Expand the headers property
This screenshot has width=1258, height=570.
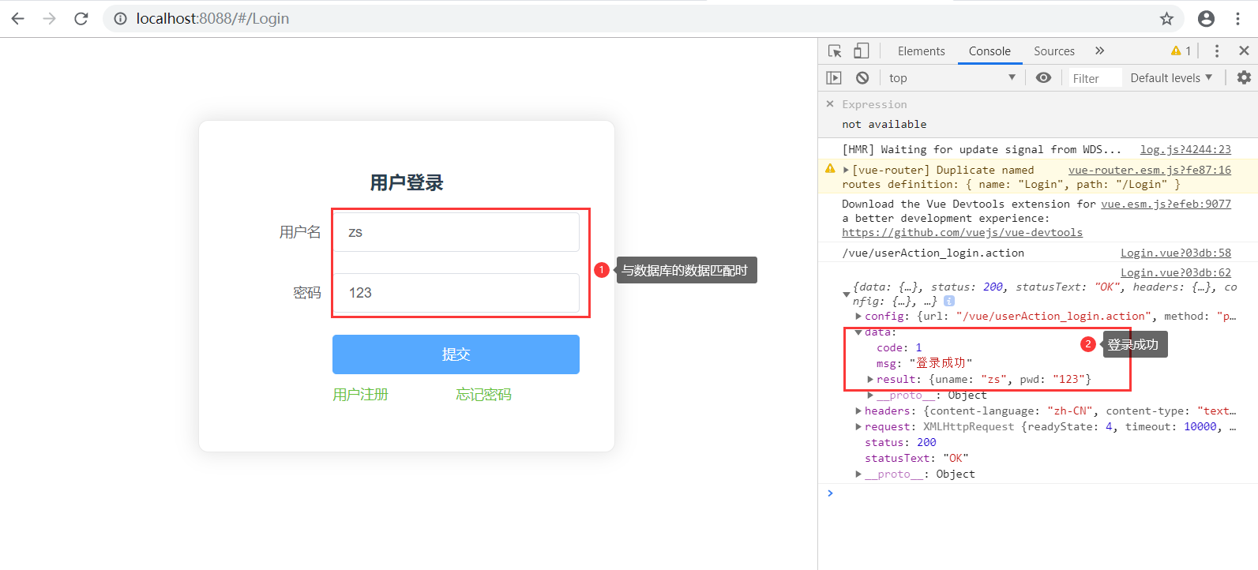(x=858, y=411)
